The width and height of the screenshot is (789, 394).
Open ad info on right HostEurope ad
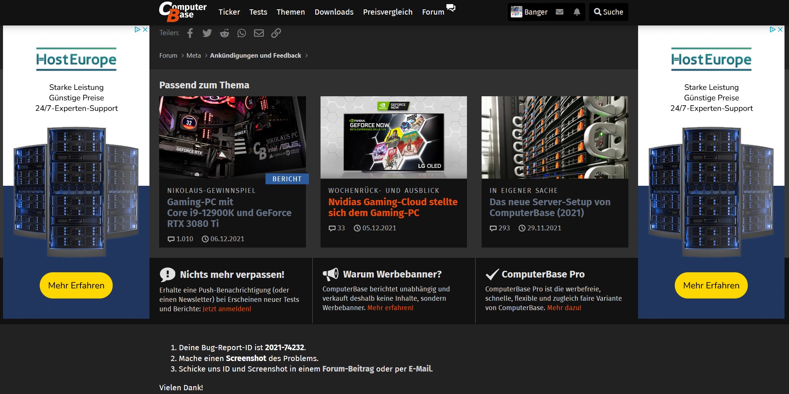(x=773, y=30)
